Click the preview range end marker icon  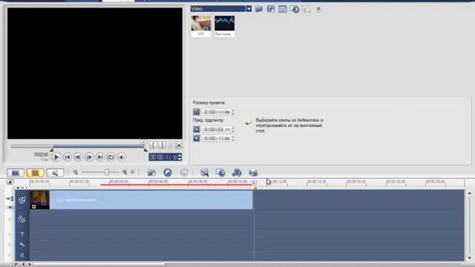click(196, 139)
